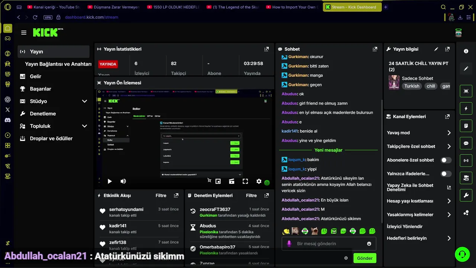This screenshot has width=476, height=268.
Task: Open Yasaklanmış kelimeler arrow
Action: pyautogui.click(x=449, y=215)
